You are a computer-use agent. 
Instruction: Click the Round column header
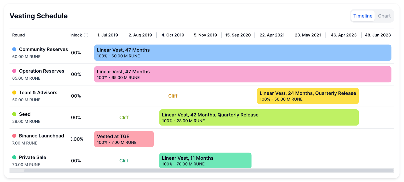(18, 35)
